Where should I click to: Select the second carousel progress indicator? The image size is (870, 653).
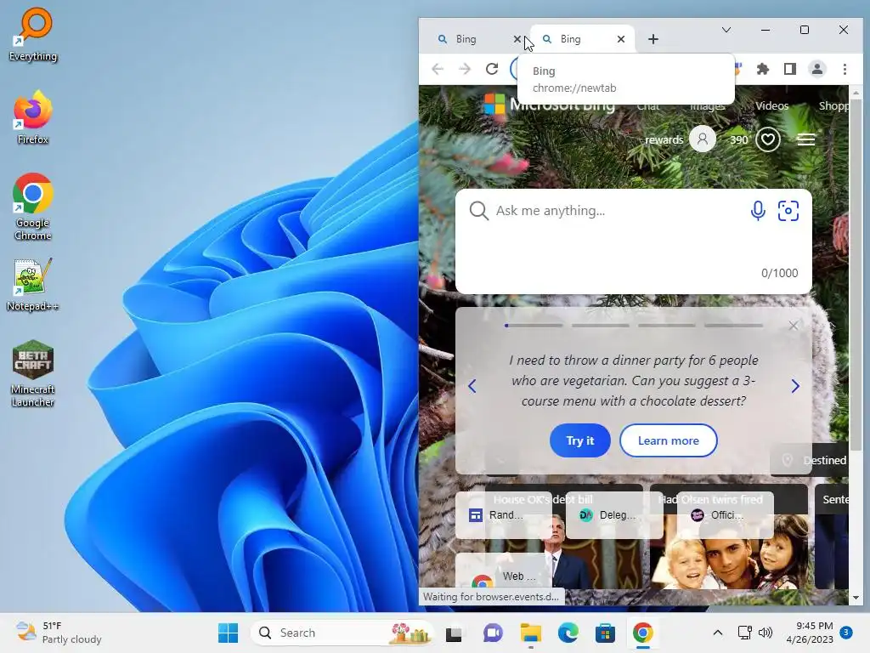[601, 326]
